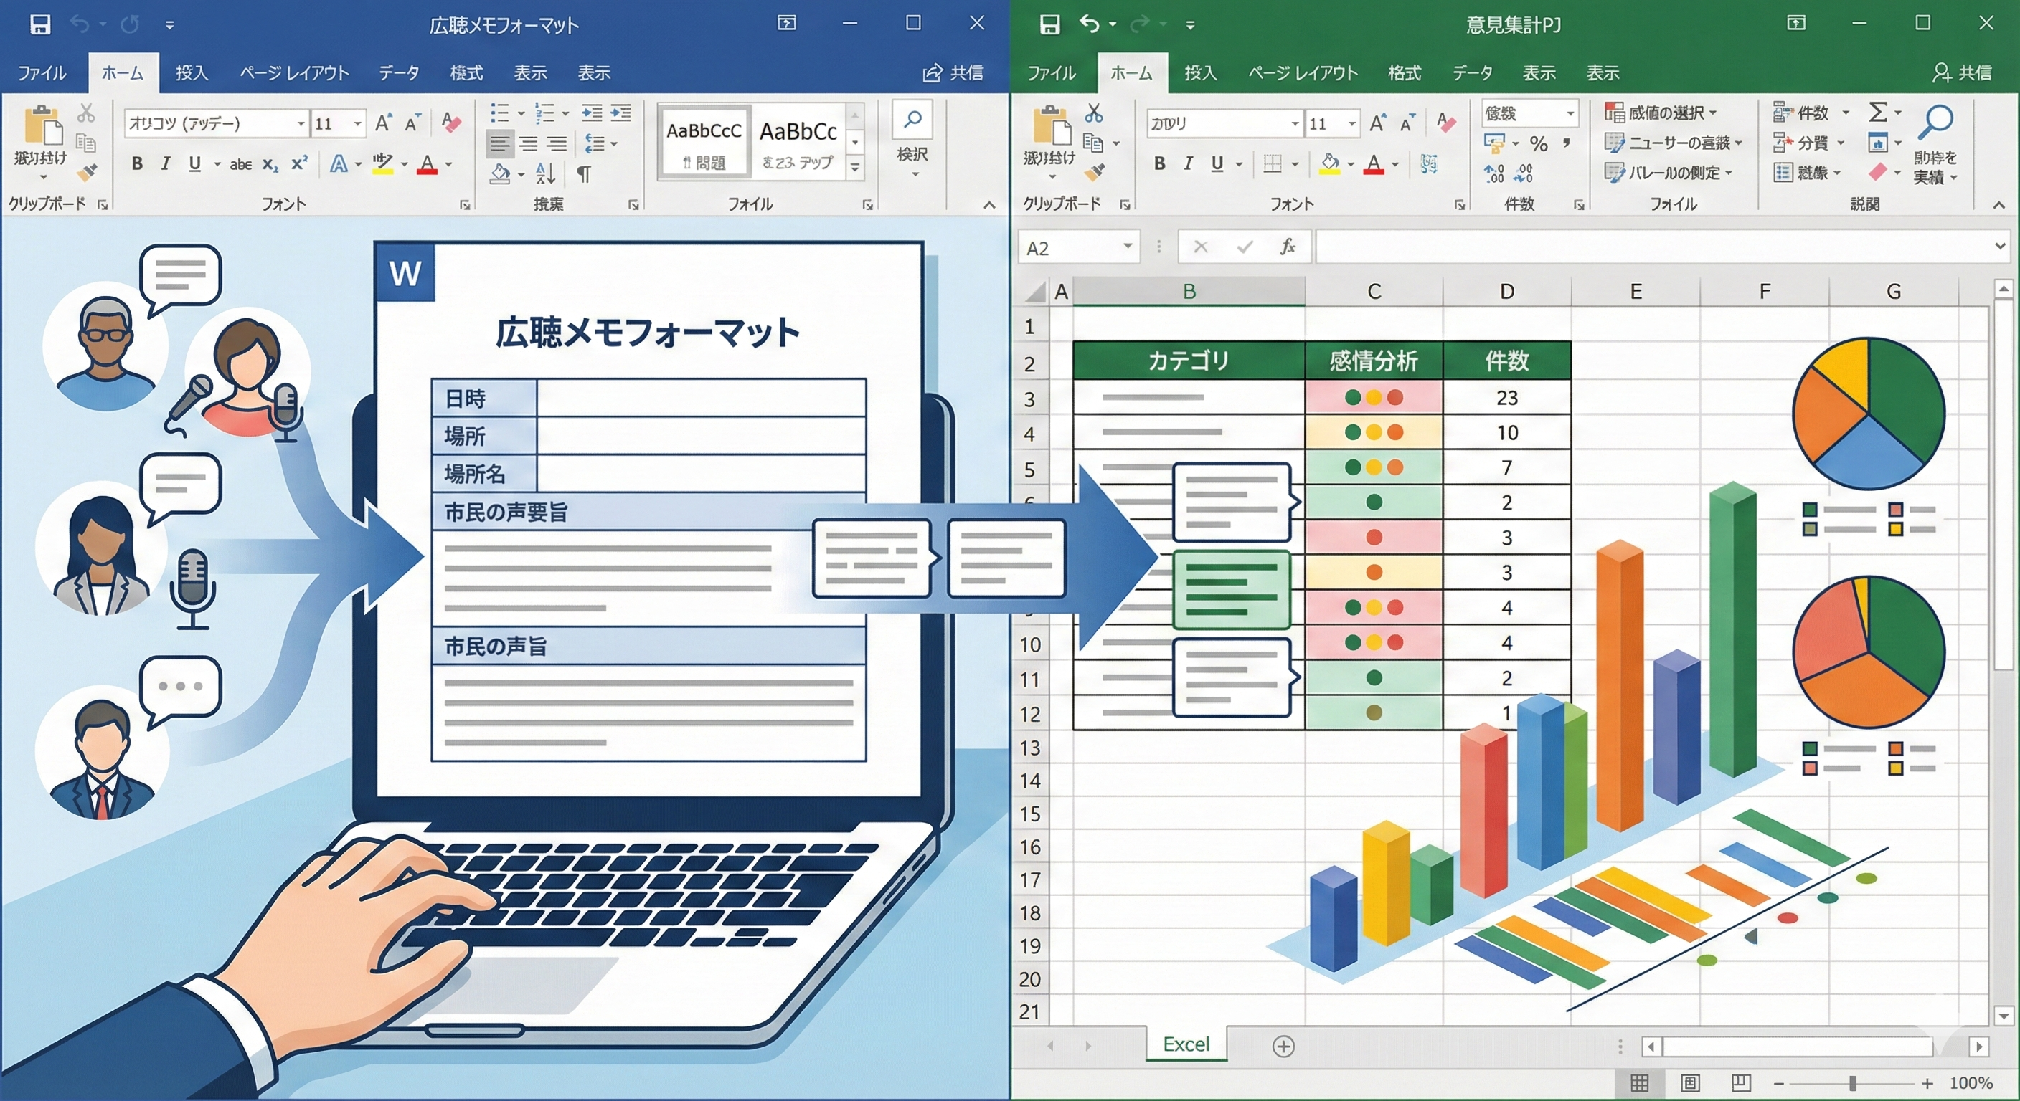The image size is (2020, 1101).
Task: Click the 共信 share button in Word
Action: tap(953, 73)
